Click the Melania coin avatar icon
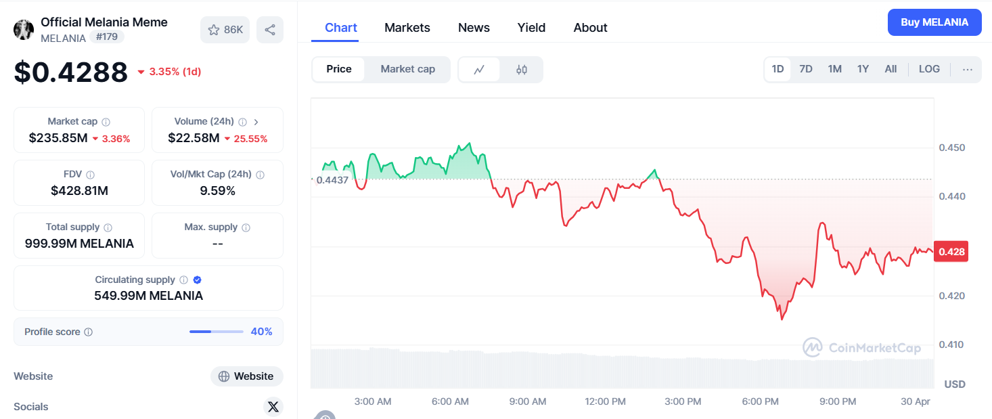The height and width of the screenshot is (419, 992). [24, 30]
